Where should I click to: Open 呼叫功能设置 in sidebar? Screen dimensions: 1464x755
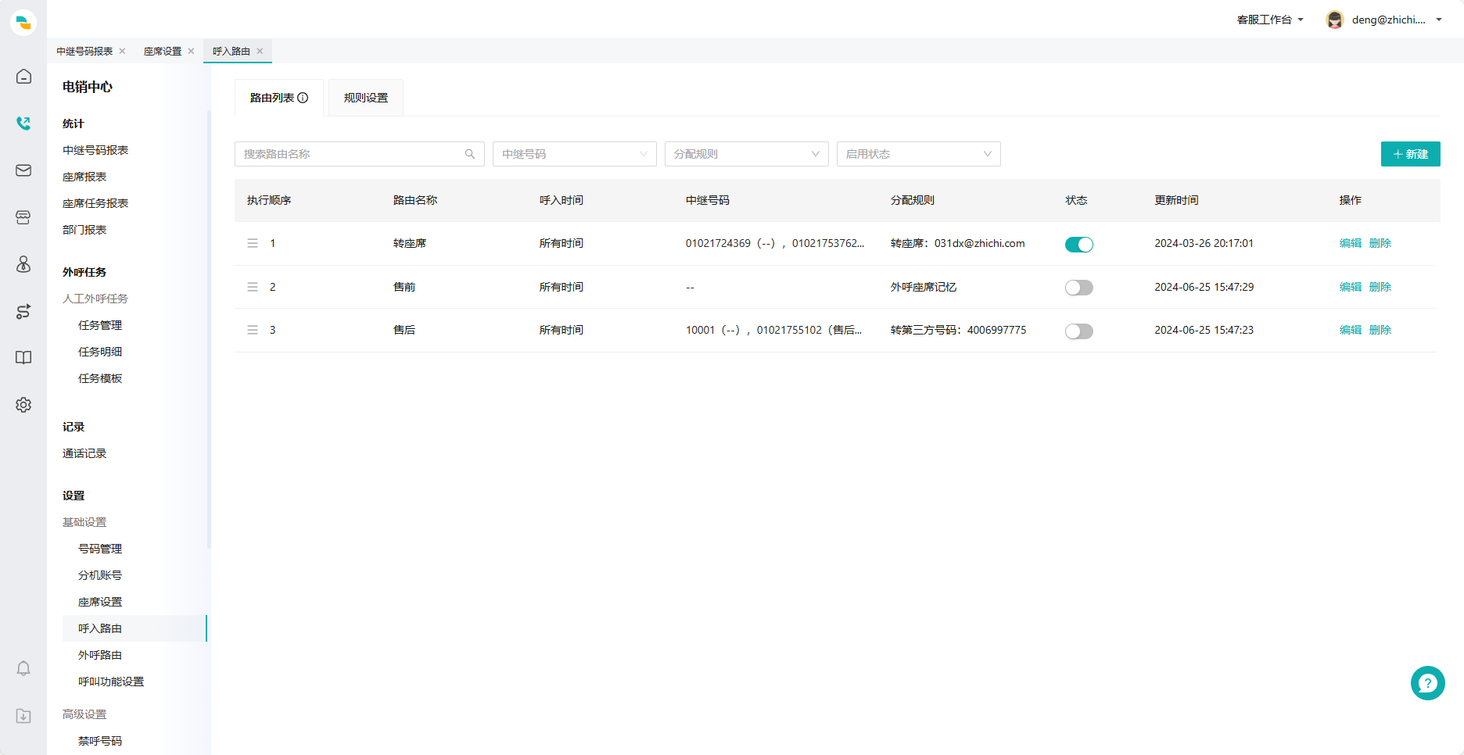[x=111, y=682]
